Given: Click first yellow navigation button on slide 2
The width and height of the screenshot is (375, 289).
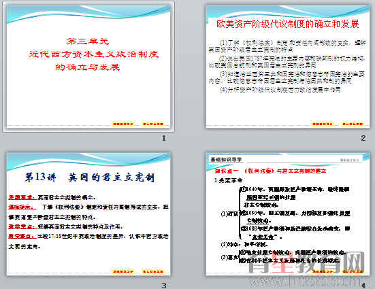Looking at the screenshot, I should coord(323,124).
